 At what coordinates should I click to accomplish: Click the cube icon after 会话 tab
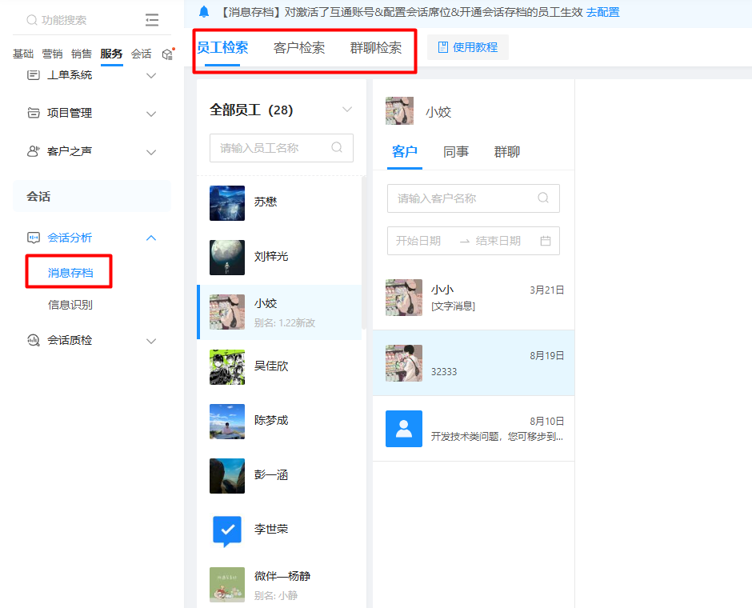pos(167,54)
